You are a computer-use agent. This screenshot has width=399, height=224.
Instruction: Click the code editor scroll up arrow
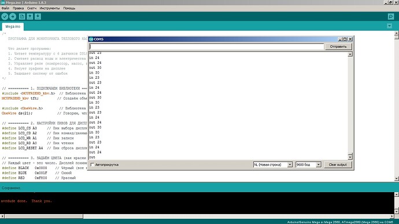click(x=397, y=33)
